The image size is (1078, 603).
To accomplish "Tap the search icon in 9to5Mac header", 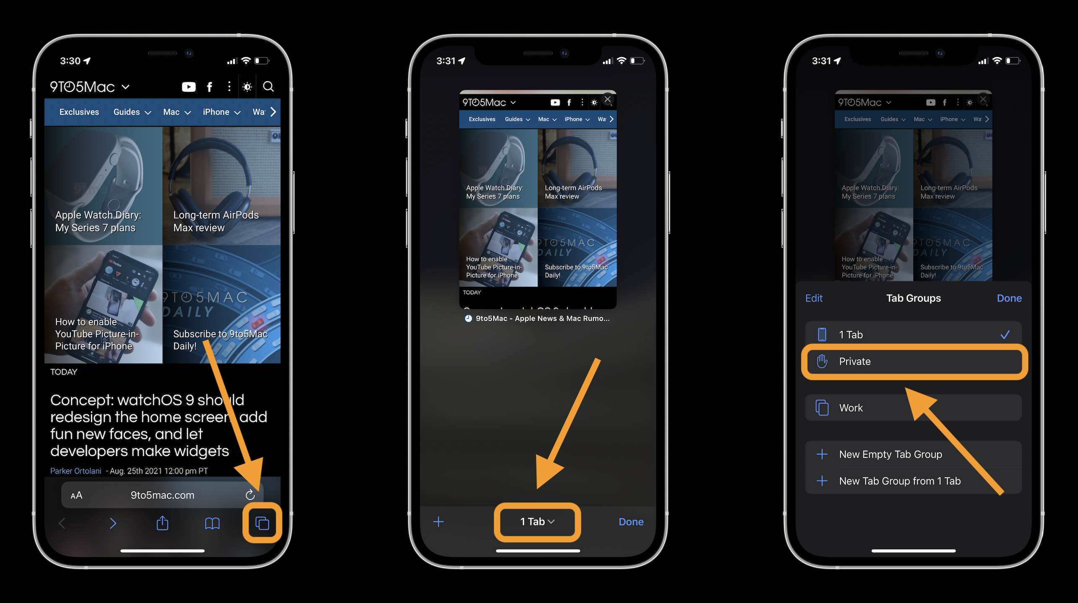I will [269, 87].
